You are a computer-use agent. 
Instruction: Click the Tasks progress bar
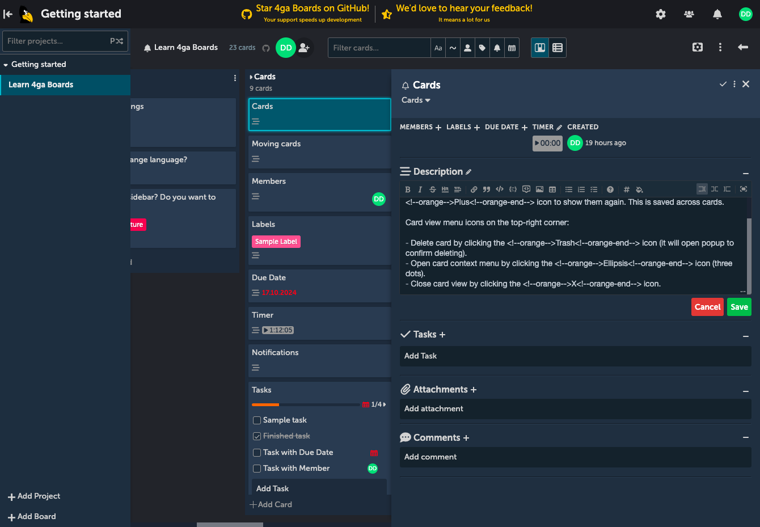306,404
